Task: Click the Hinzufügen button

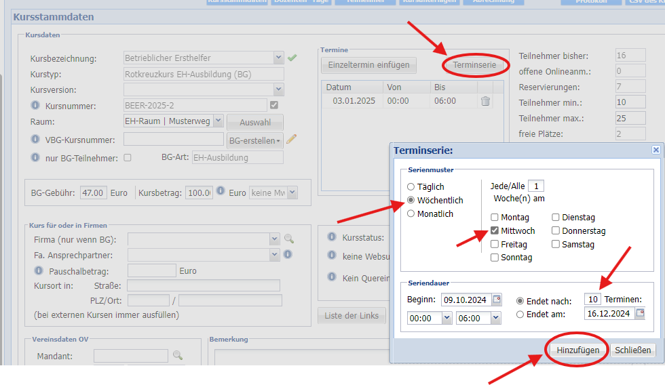Action: pyautogui.click(x=577, y=350)
